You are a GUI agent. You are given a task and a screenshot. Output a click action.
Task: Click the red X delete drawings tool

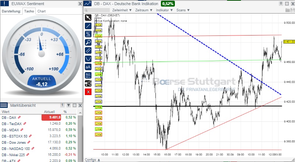(88, 92)
